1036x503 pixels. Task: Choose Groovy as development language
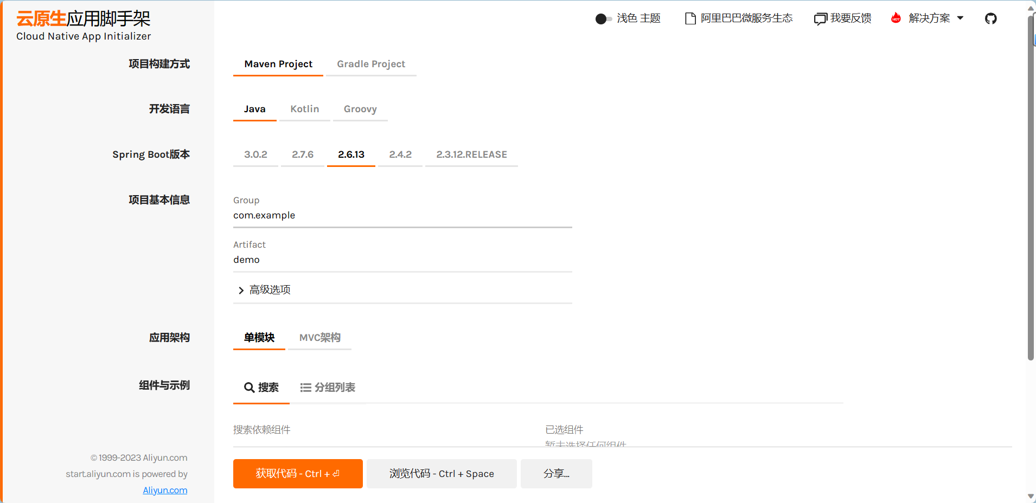(x=360, y=109)
